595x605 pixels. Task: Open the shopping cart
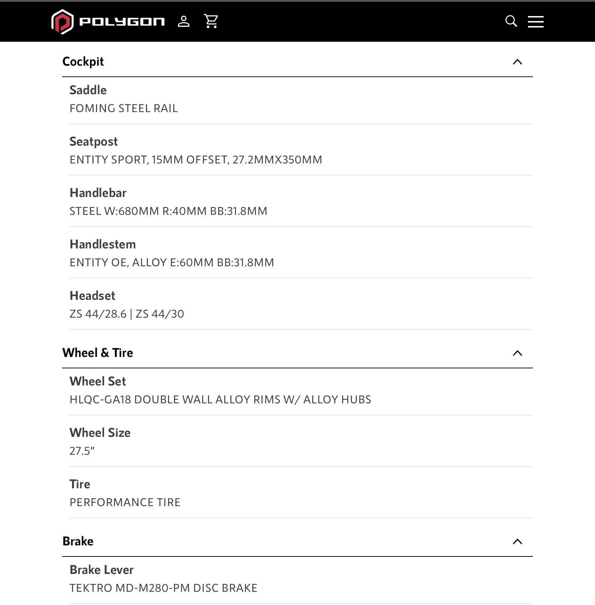tap(211, 21)
